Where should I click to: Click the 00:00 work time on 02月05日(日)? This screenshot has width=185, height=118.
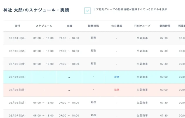point(164,90)
